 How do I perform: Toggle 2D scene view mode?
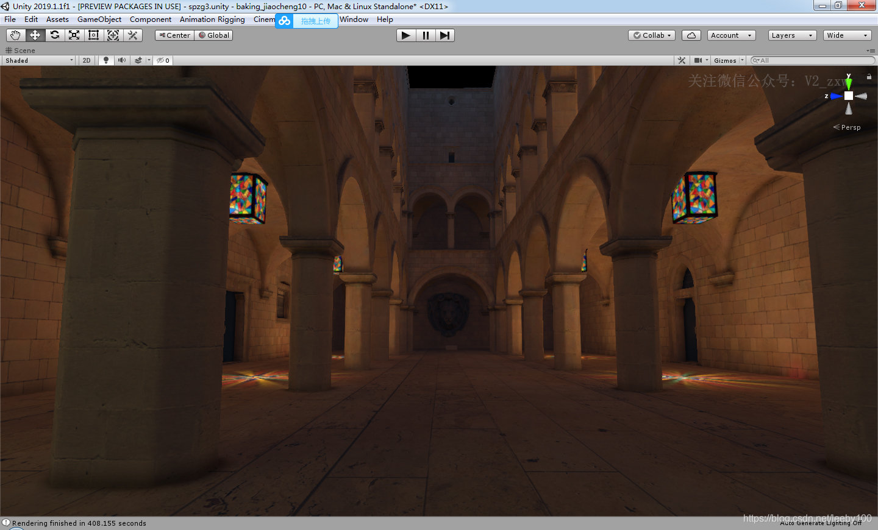pos(87,60)
